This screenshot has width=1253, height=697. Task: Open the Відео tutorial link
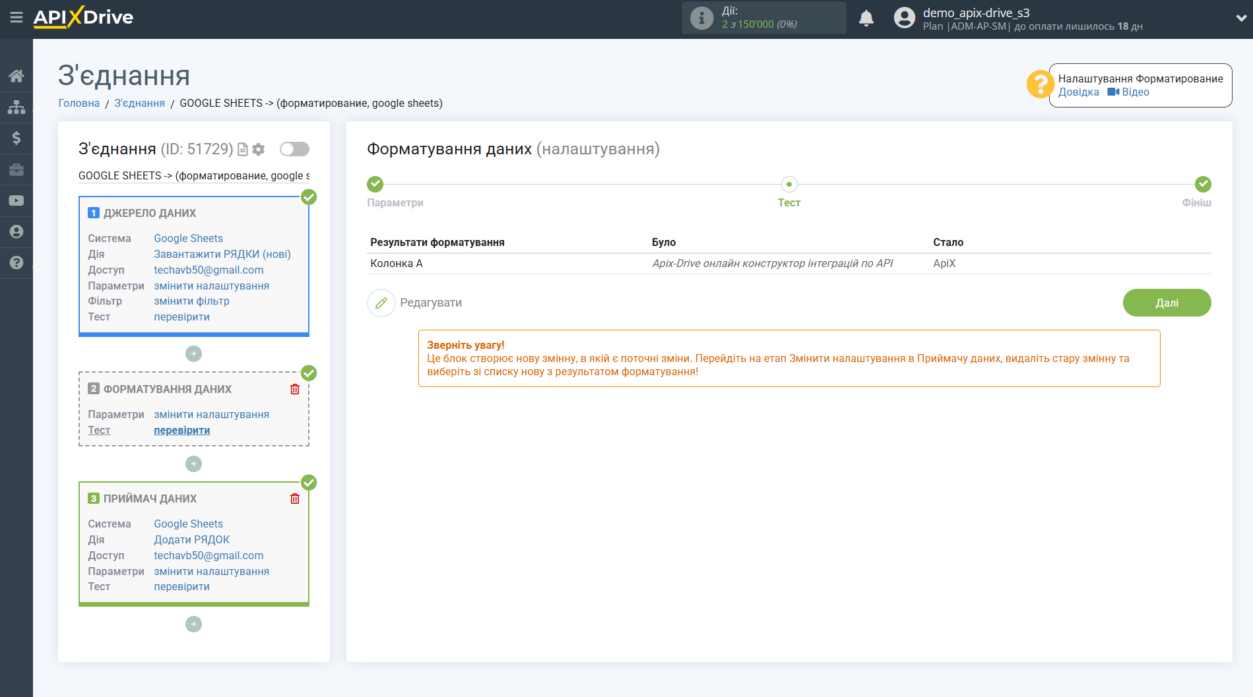[x=1128, y=92]
